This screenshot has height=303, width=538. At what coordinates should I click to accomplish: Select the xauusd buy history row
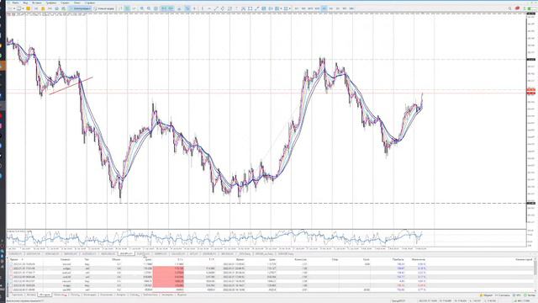pos(269,280)
